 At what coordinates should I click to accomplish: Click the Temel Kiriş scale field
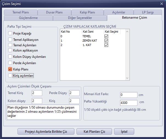pos(37,93)
